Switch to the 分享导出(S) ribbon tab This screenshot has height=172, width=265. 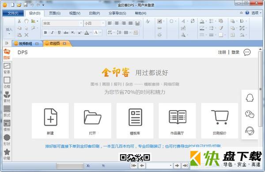(x=117, y=13)
